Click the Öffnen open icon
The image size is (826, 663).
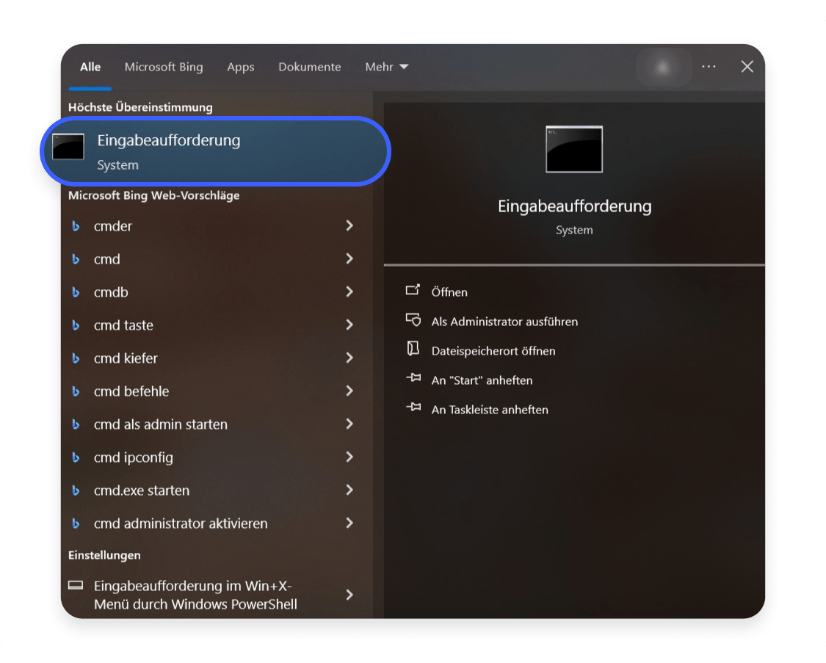pyautogui.click(x=413, y=291)
